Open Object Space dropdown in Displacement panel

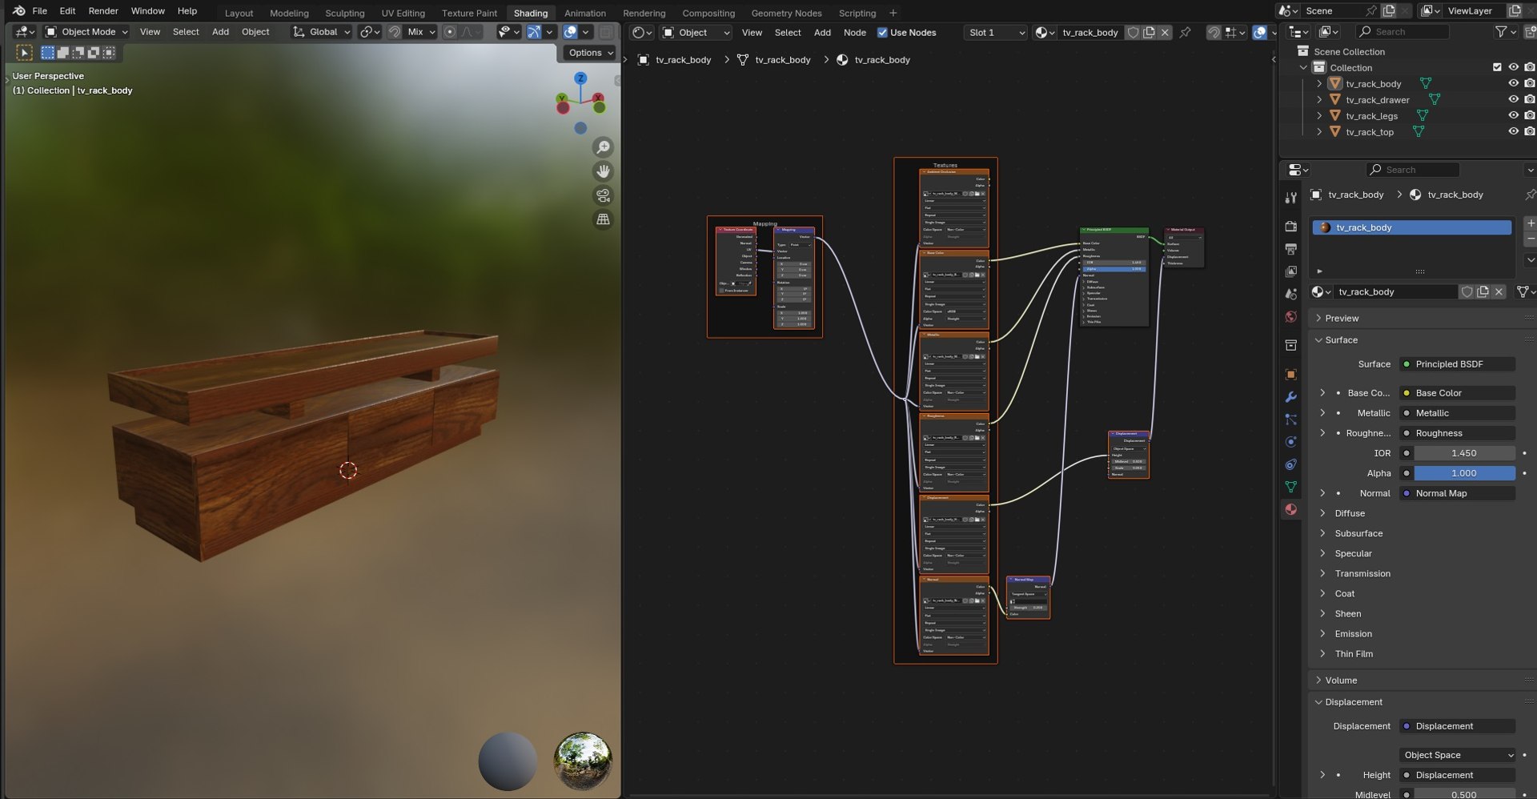pyautogui.click(x=1458, y=755)
